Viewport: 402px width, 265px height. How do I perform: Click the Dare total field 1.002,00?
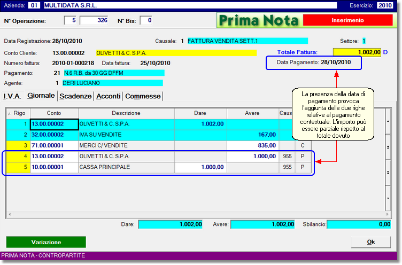[x=171, y=224]
